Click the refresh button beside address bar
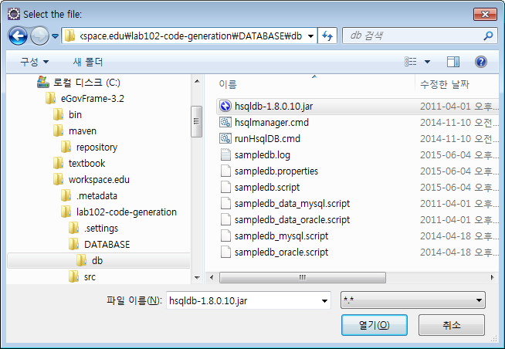The width and height of the screenshot is (505, 349). point(328,36)
